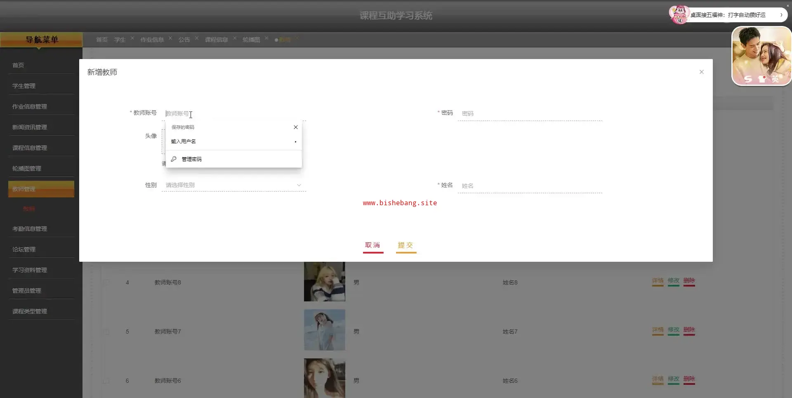Open 首页 in the navigation sidebar
Viewport: 792px width, 398px height.
click(41, 65)
